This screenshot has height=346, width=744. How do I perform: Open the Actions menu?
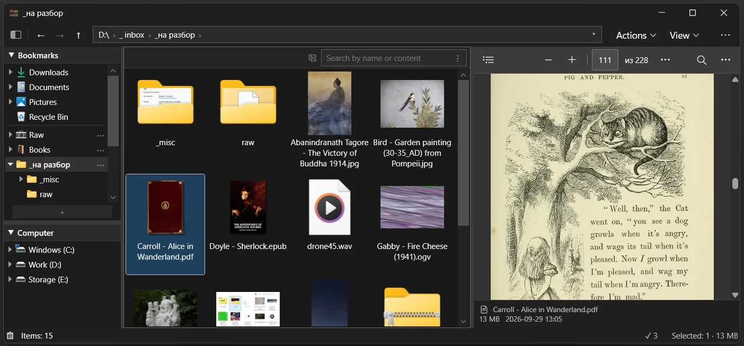pos(636,36)
